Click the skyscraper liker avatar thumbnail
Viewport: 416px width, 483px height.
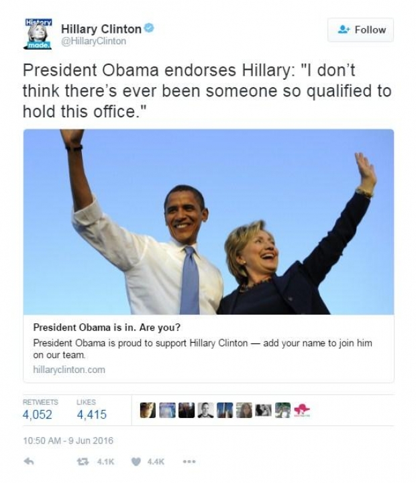click(x=225, y=411)
